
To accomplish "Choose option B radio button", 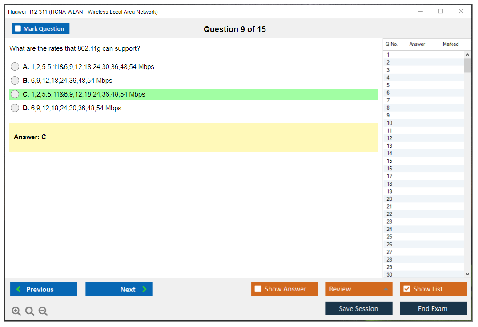I will 15,81.
